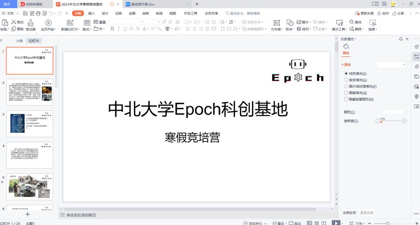Viewport: 420px width, 225px height.
Task: Start slideshow from status bar play button
Action: 336,223
